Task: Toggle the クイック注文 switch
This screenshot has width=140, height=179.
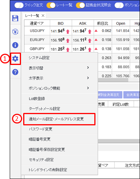Action: pyautogui.click(x=19, y=5)
